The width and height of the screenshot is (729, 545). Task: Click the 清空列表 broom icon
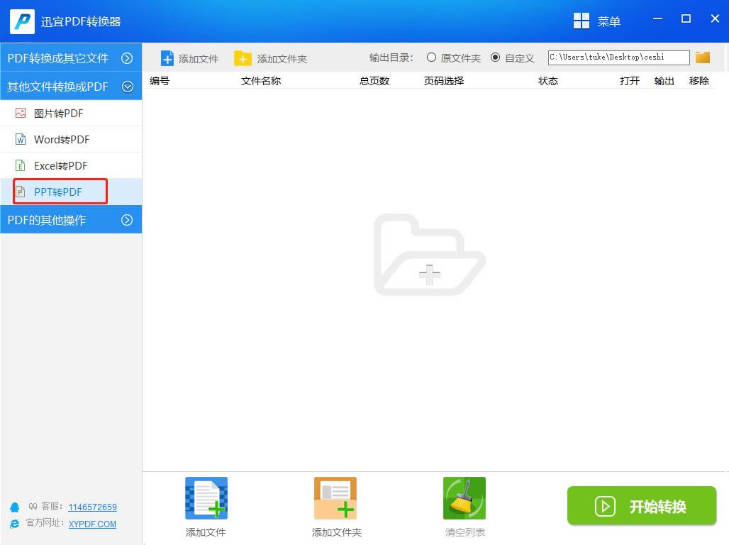pos(464,498)
